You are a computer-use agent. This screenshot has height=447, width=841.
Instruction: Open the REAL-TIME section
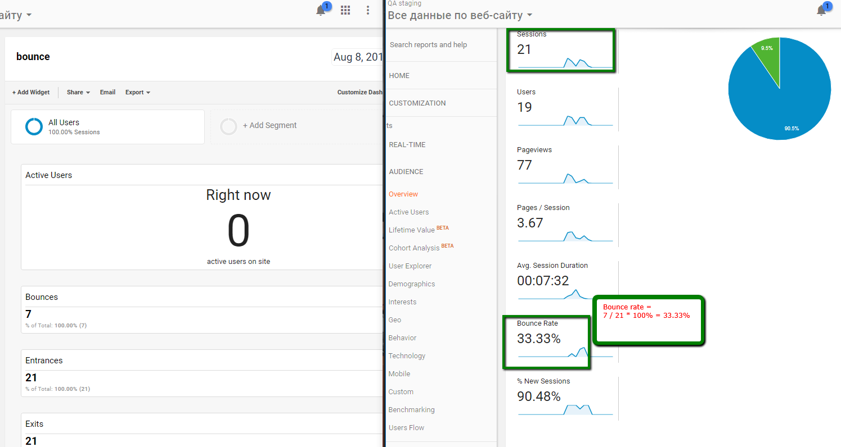click(x=407, y=145)
